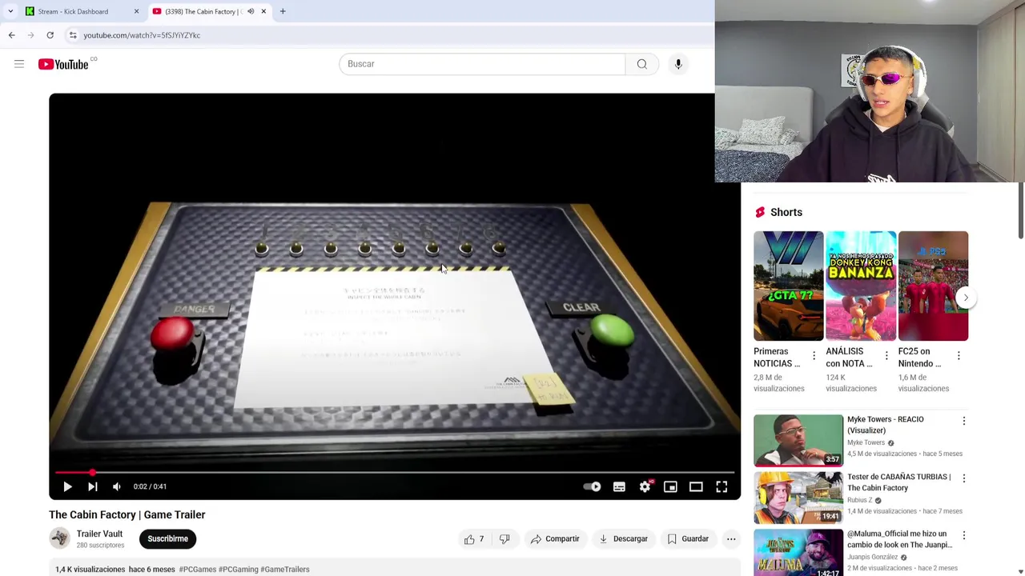Viewport: 1025px width, 576px height.
Task: Click the Shorts section header icon
Action: [x=760, y=212]
